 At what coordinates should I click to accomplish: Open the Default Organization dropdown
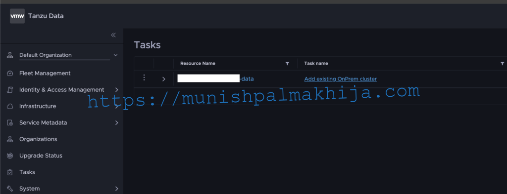click(x=116, y=55)
